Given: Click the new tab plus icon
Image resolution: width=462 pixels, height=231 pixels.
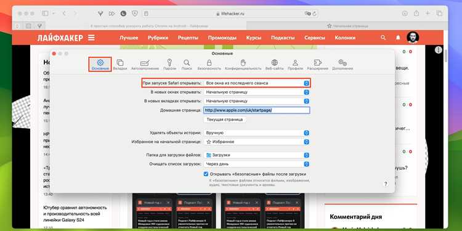Looking at the screenshot, I should tap(428, 14).
